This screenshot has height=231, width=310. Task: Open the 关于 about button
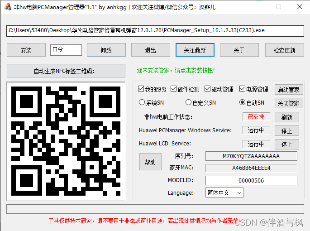[239, 50]
